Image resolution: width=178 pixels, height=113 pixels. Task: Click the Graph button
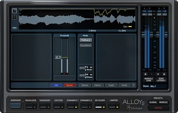click(x=111, y=85)
